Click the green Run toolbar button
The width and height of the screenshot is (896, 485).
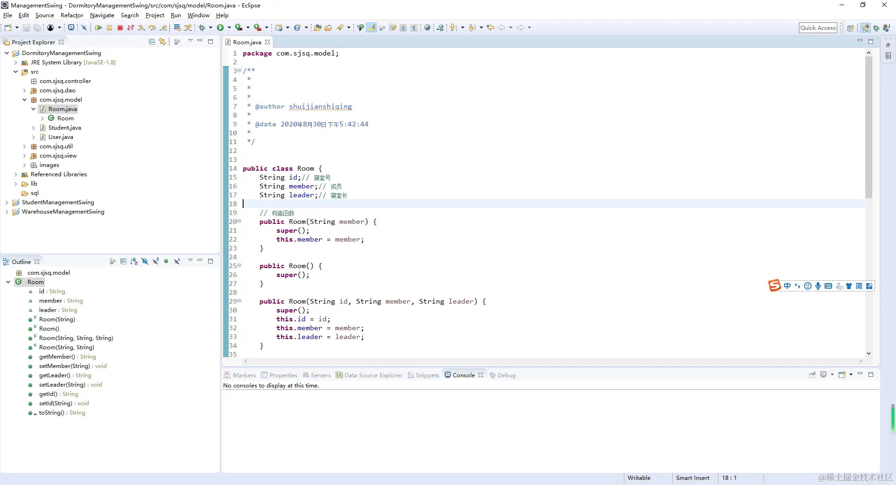click(x=220, y=28)
